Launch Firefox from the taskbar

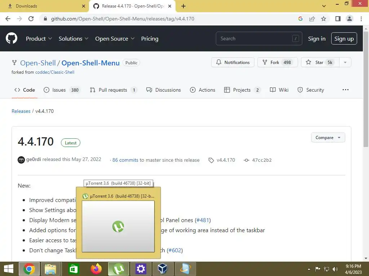pos(96,269)
